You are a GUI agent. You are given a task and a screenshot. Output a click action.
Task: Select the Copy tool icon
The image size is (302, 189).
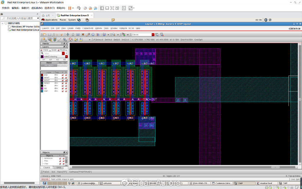(73, 35)
